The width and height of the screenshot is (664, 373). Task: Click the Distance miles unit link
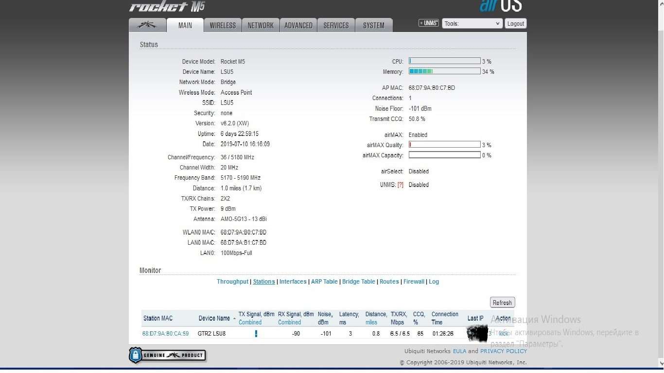[x=371, y=322]
